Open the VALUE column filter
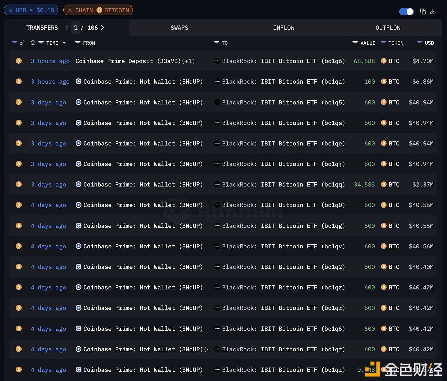The width and height of the screenshot is (447, 381). pos(355,43)
